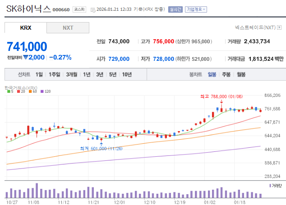The image size is (286, 205).
Task: Click the orange 60-day moving average swatch
Action: tap(30, 91)
